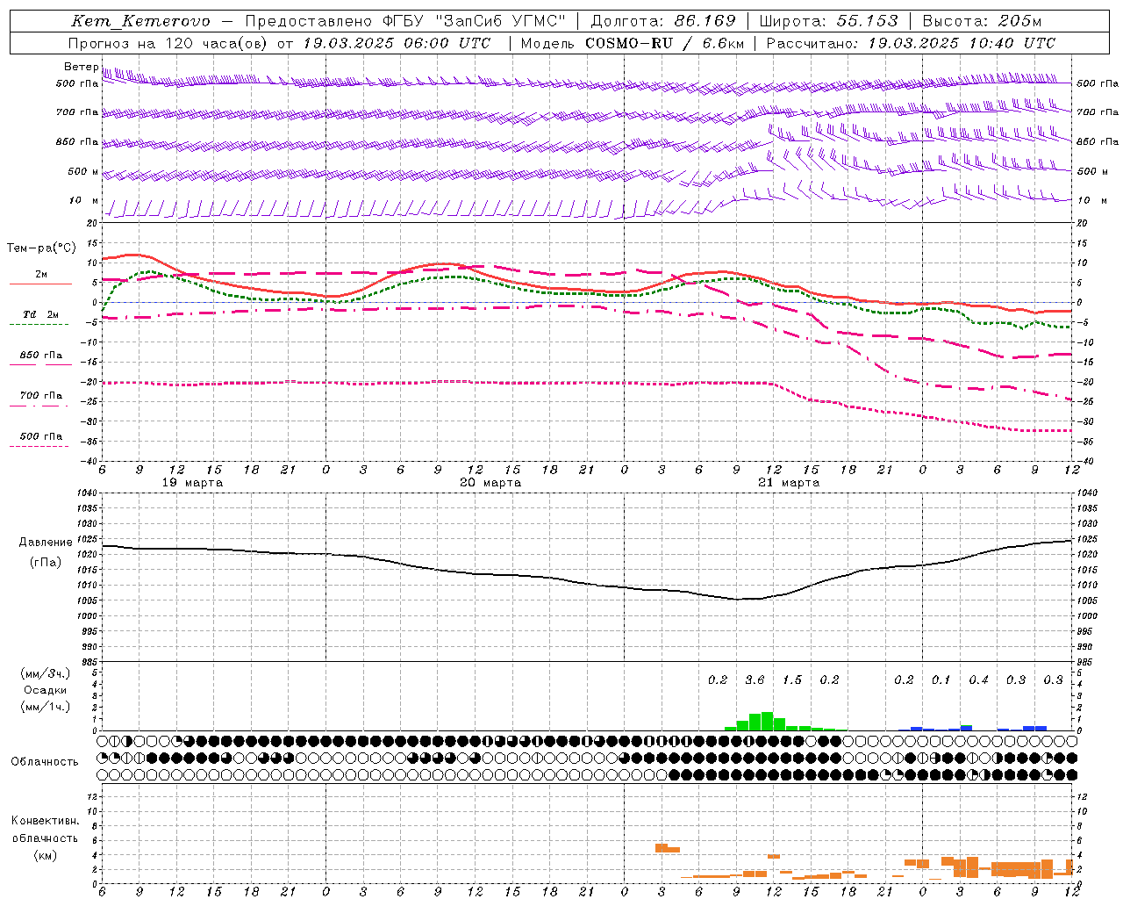
Task: Click the 21 марта date label
Action: pos(789,483)
